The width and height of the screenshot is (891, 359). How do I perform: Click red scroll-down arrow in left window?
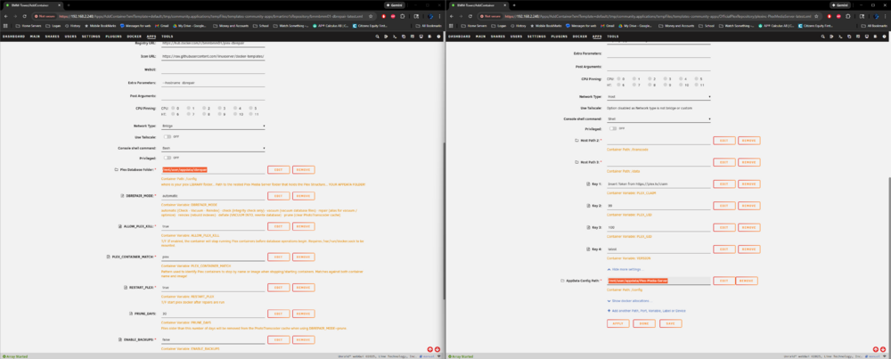[x=437, y=349]
